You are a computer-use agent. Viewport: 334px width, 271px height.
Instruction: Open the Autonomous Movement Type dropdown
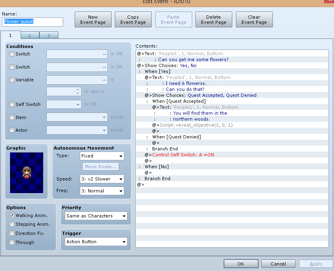click(102, 156)
